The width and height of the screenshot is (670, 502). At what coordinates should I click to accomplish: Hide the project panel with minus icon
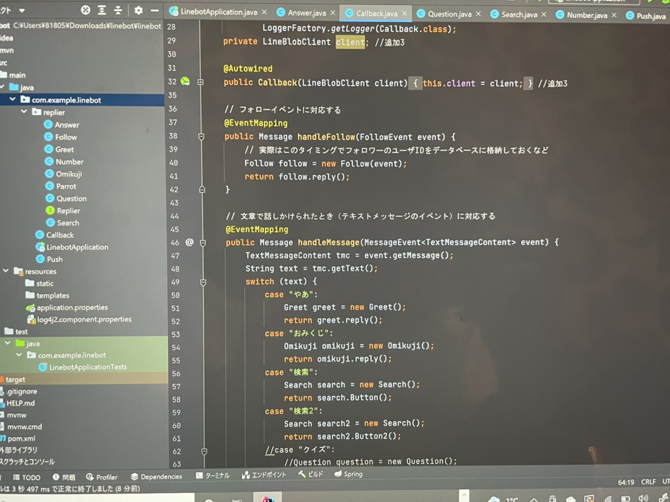point(155,10)
